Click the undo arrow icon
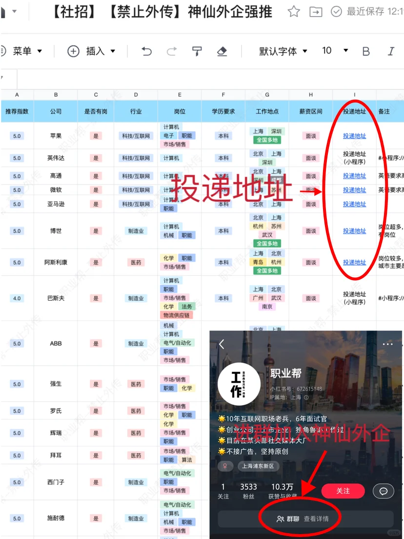The height and width of the screenshot is (539, 404). click(146, 51)
